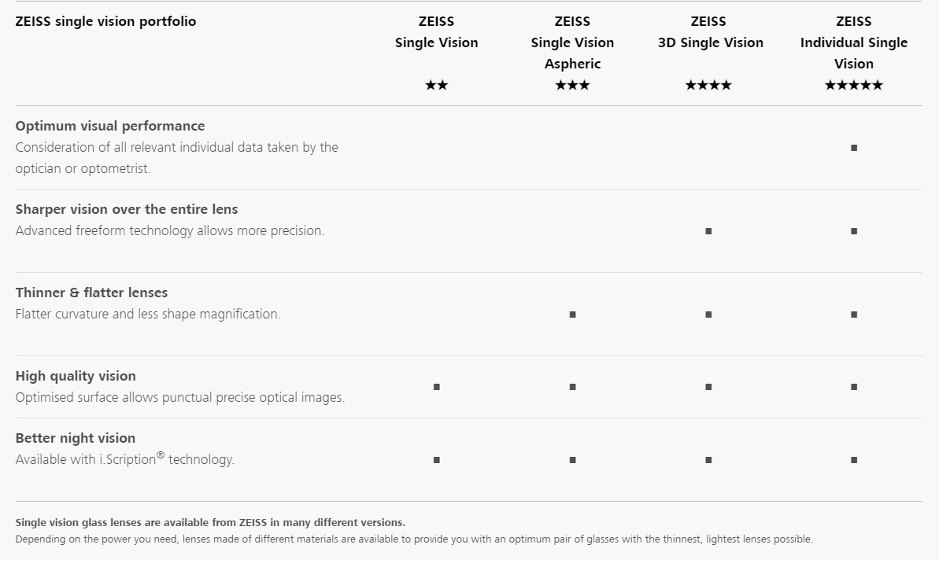Screen dimensions: 939x563
Task: Click Sharper vision marker in Individual Single Vision column
Action: [854, 231]
